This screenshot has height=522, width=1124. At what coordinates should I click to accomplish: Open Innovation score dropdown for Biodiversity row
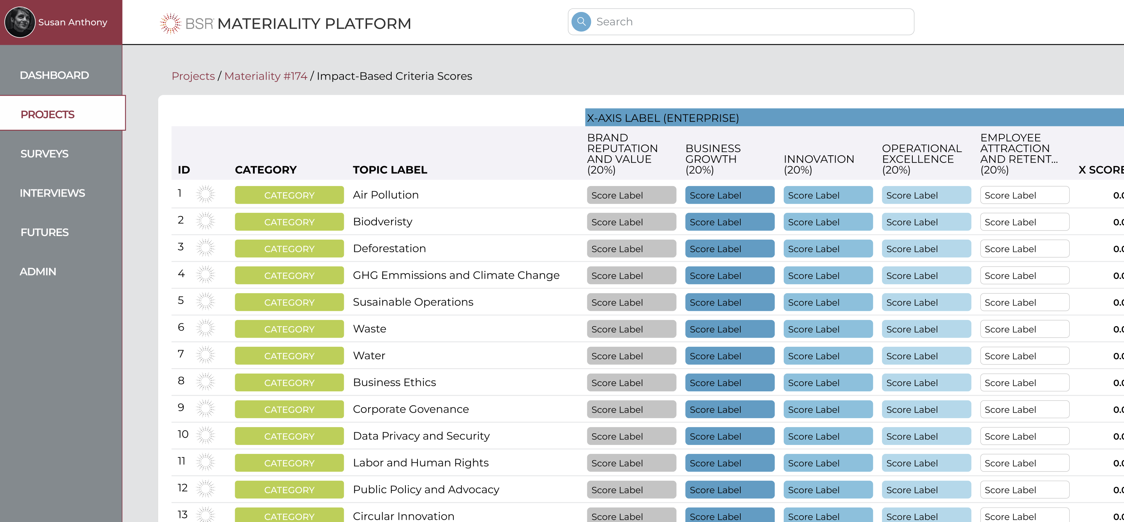[828, 222]
